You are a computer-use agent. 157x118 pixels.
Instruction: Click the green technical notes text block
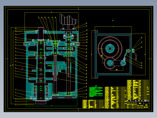click(x=96, y=92)
